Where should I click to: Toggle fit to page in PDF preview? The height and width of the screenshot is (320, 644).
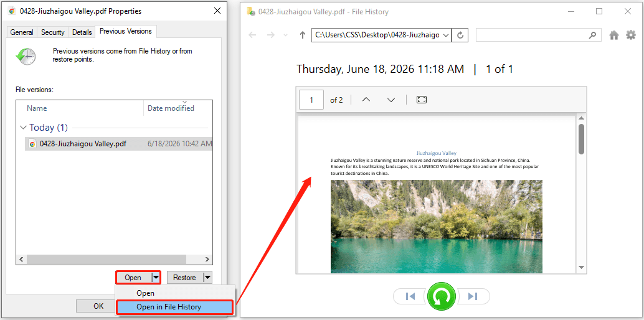[422, 100]
